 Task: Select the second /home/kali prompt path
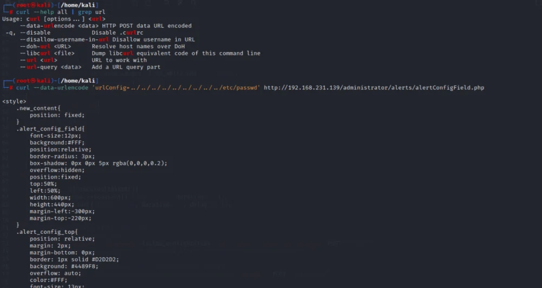[x=79, y=81]
